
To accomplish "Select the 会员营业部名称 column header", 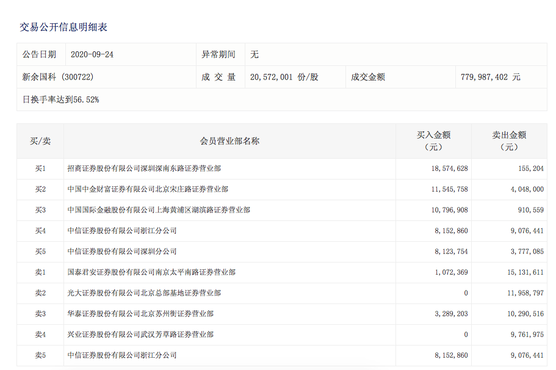I will [229, 141].
